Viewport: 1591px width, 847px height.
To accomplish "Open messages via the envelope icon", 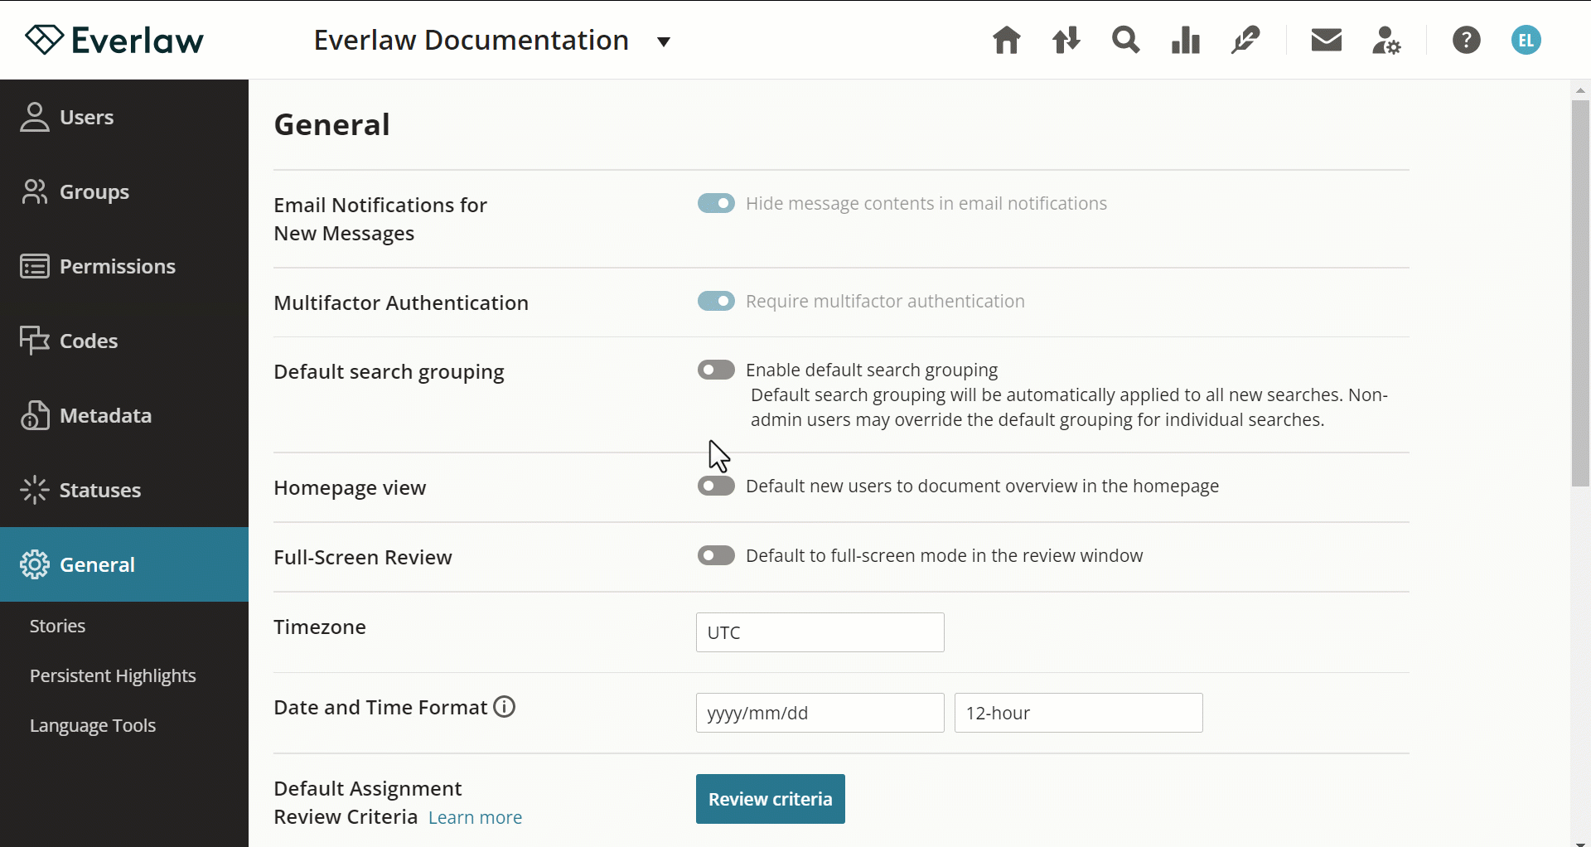I will (x=1326, y=40).
